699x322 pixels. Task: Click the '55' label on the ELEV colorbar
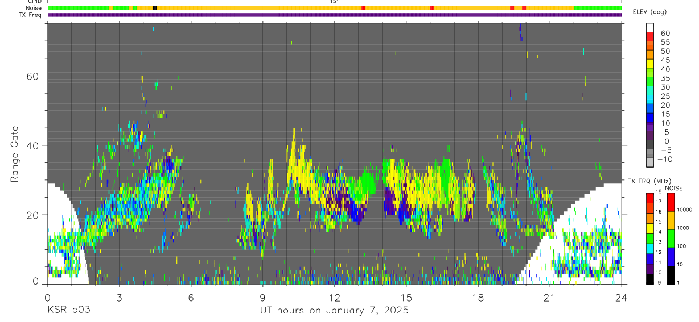665,43
